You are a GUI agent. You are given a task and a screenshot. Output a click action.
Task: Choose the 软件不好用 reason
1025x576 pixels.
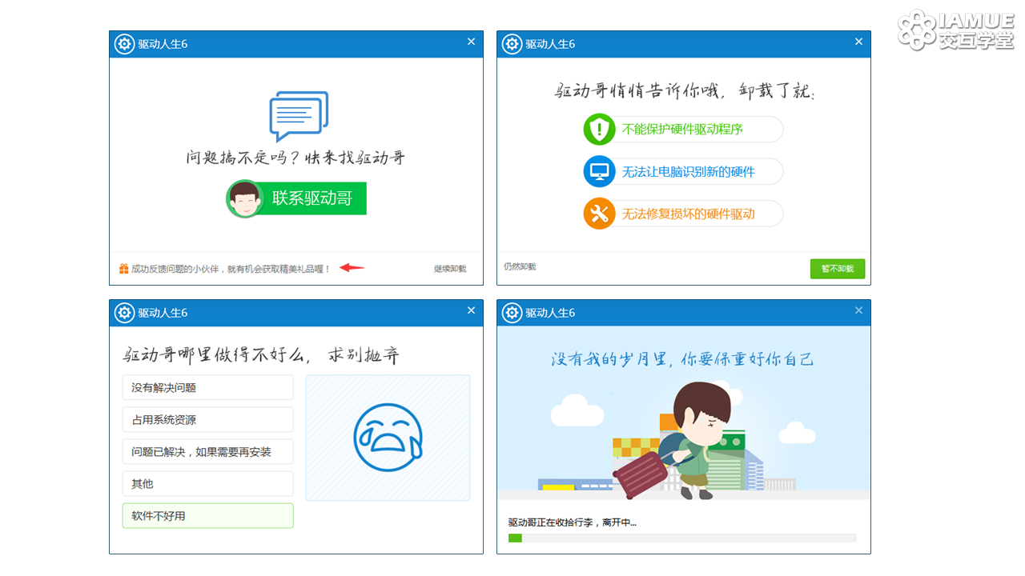coord(208,515)
